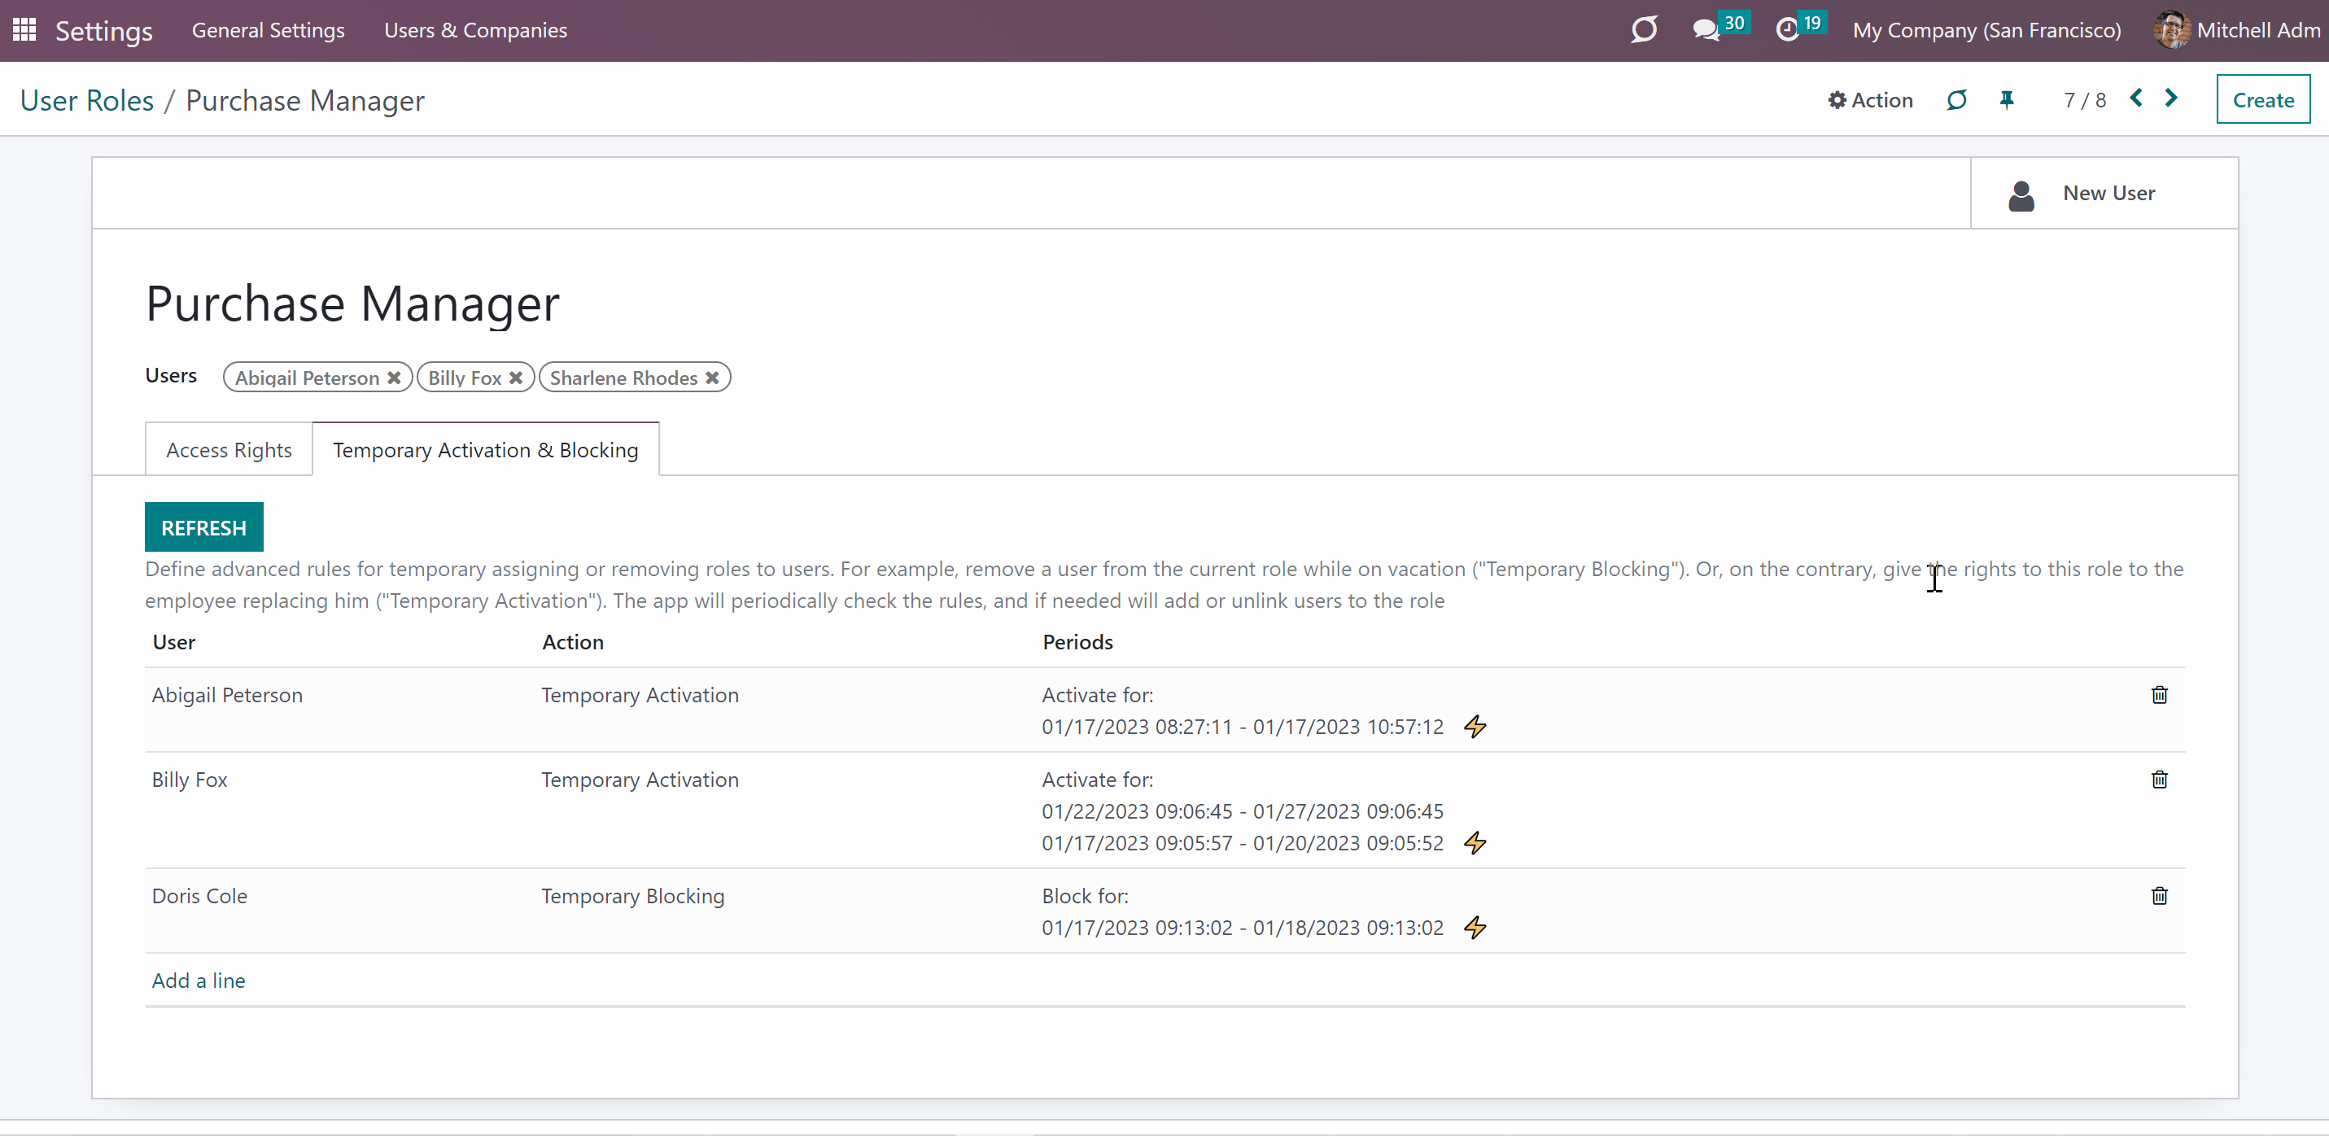Click lightning icon in Doris Cole row

(x=1475, y=928)
